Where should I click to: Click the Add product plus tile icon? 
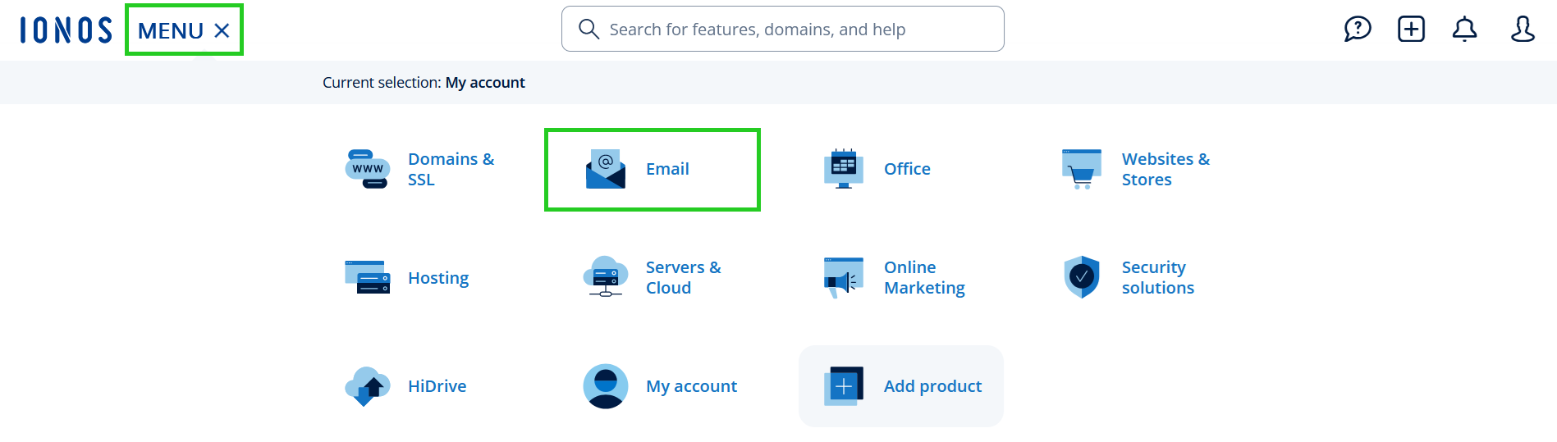[x=844, y=386]
